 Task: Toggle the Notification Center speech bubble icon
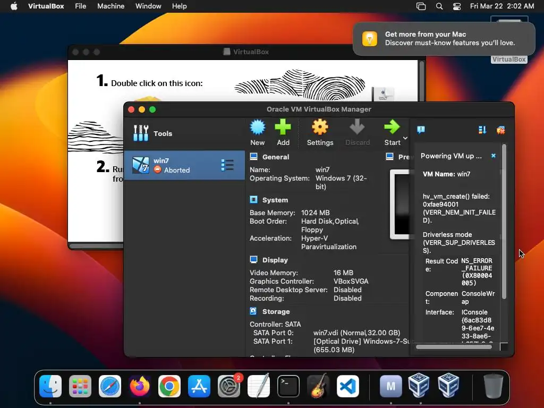421,130
